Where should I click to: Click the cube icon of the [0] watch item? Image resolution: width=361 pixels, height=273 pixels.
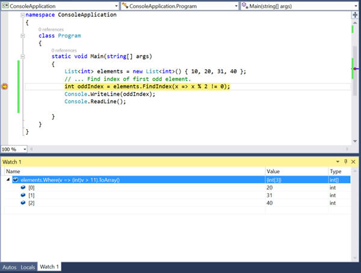coord(23,188)
